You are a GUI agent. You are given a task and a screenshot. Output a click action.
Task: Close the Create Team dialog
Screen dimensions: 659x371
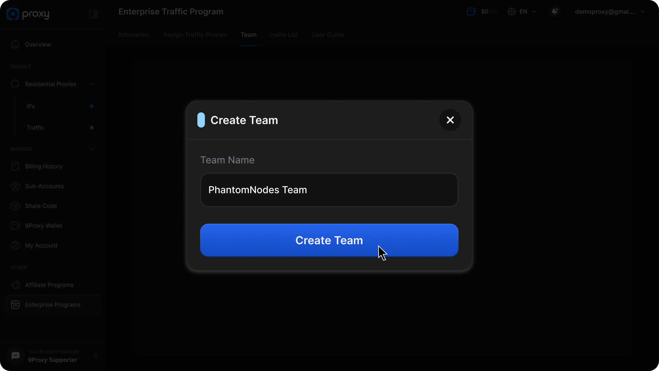450,120
